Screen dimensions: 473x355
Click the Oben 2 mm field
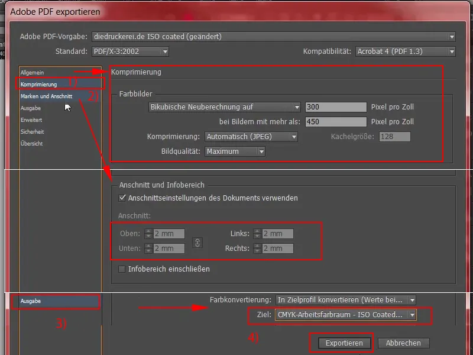tap(169, 234)
